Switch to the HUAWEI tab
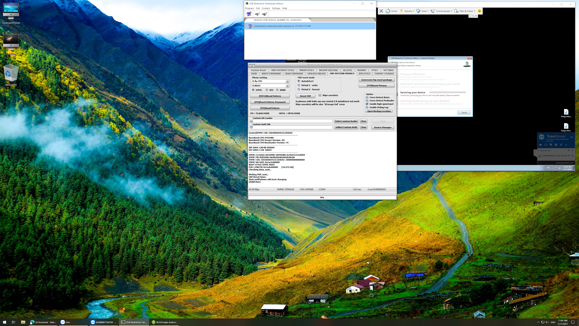 click(x=362, y=70)
